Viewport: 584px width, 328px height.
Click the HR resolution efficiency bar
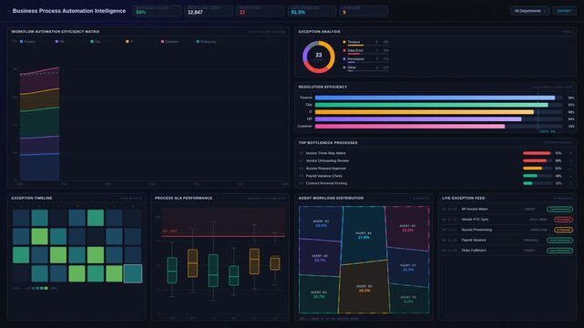(418, 119)
